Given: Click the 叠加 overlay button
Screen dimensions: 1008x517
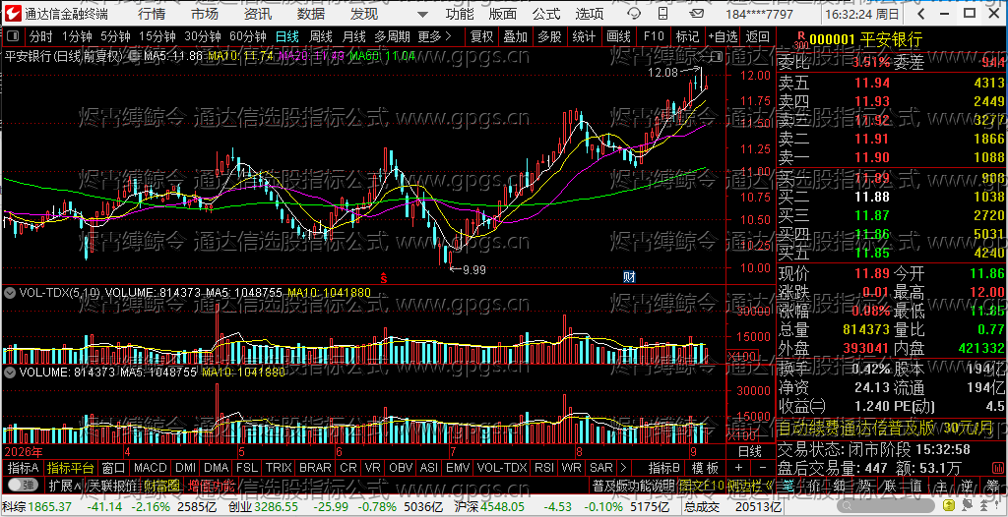Looking at the screenshot, I should 515,36.
